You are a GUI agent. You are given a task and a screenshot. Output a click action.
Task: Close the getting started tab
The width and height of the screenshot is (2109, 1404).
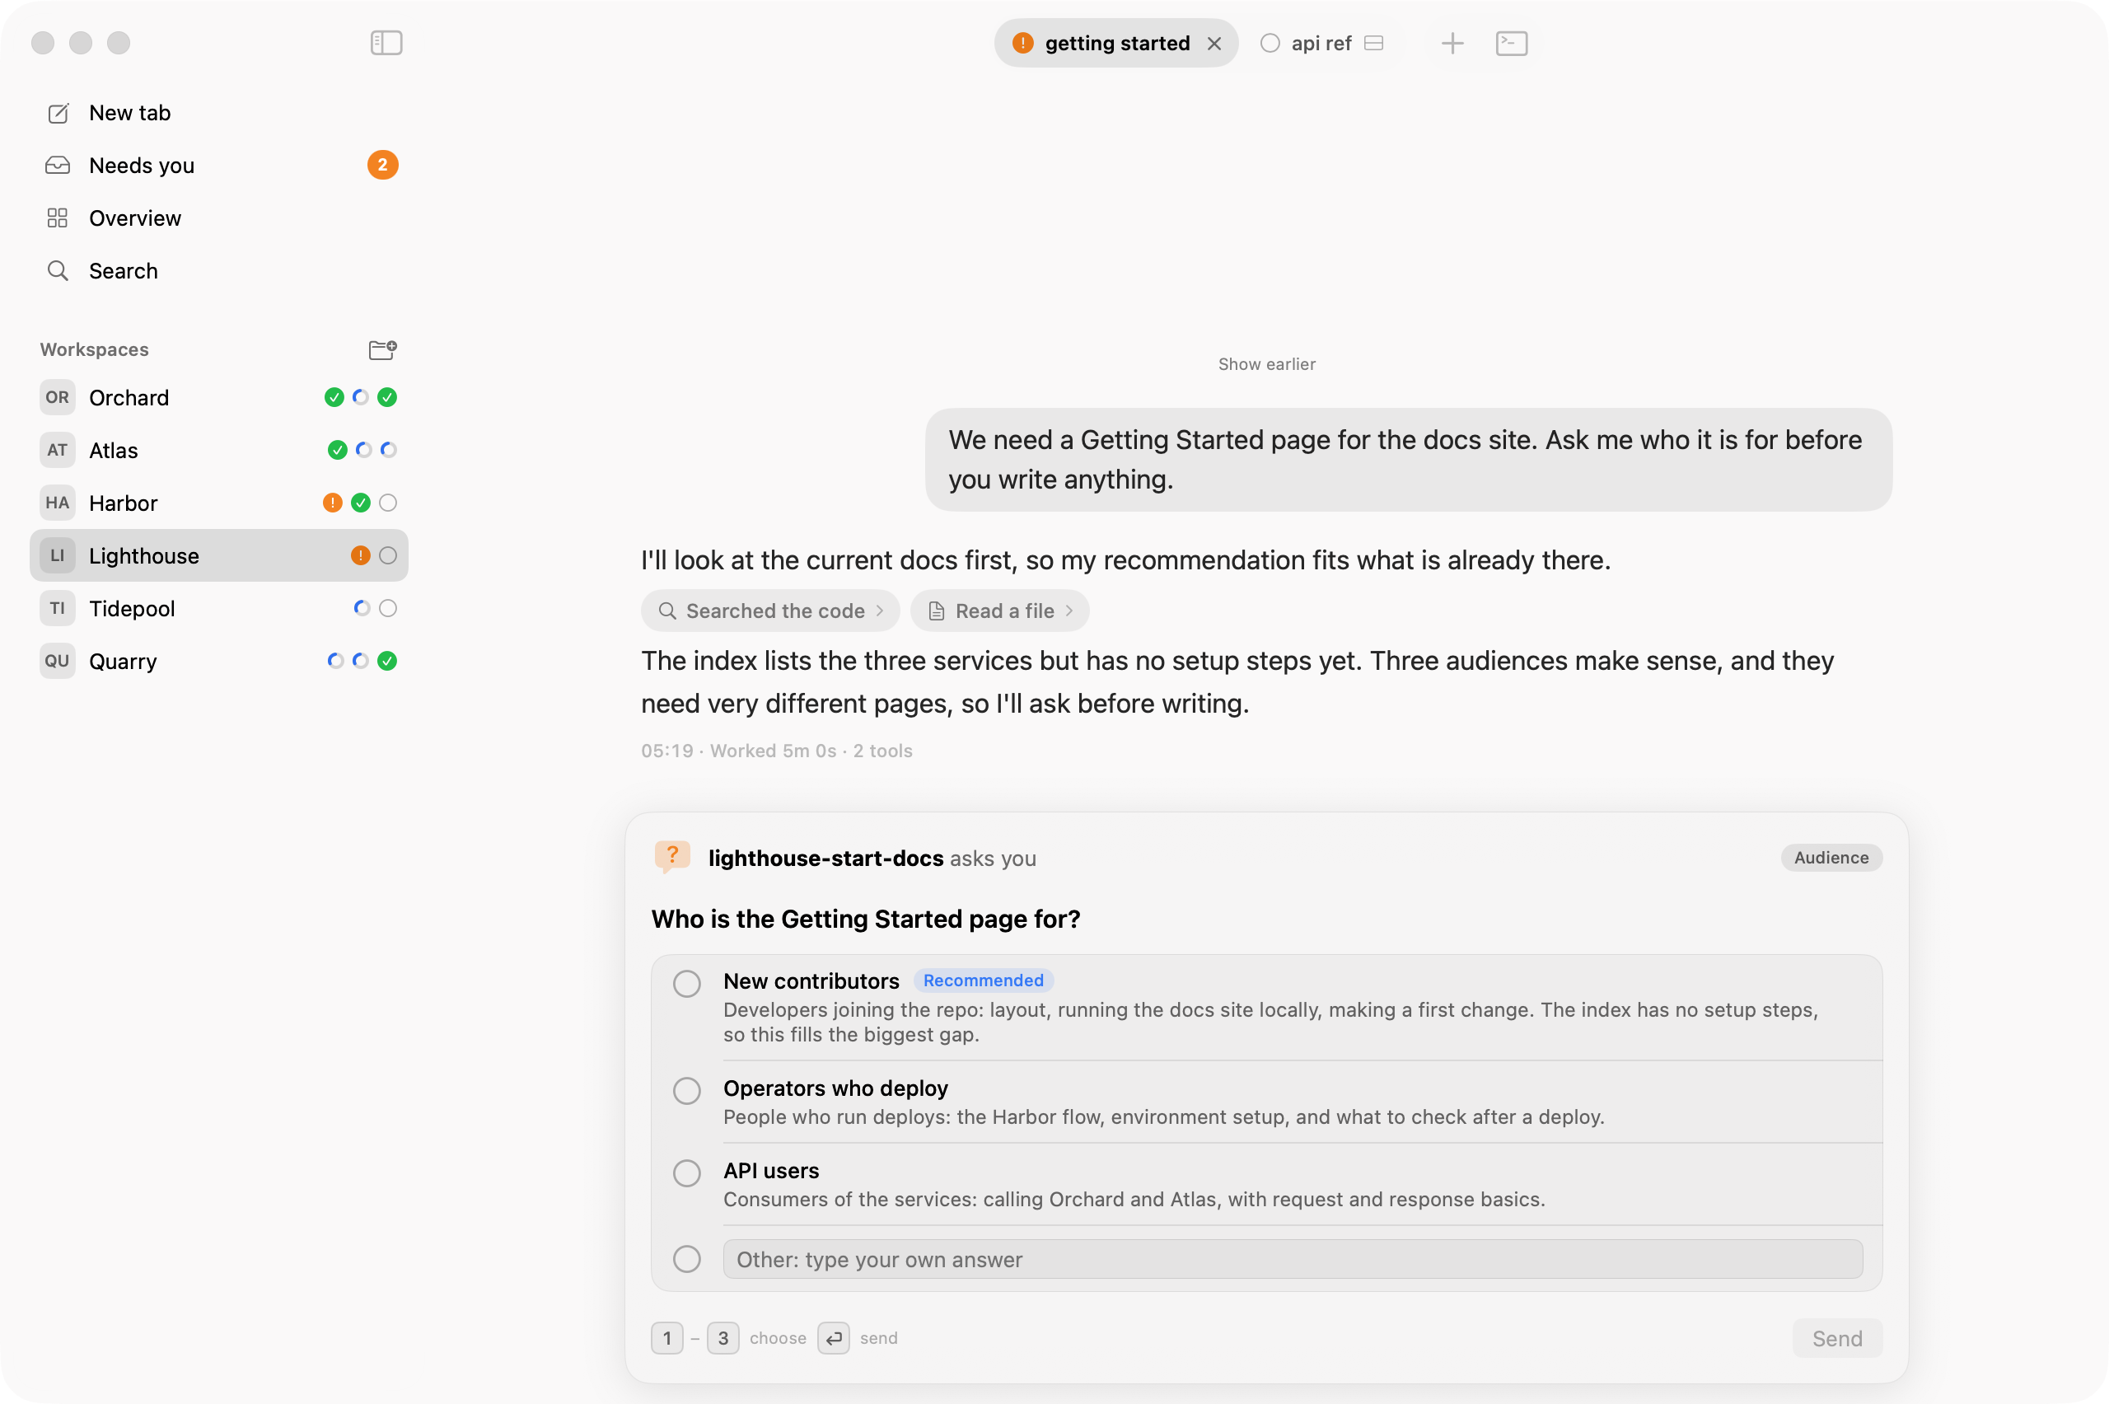1213,43
